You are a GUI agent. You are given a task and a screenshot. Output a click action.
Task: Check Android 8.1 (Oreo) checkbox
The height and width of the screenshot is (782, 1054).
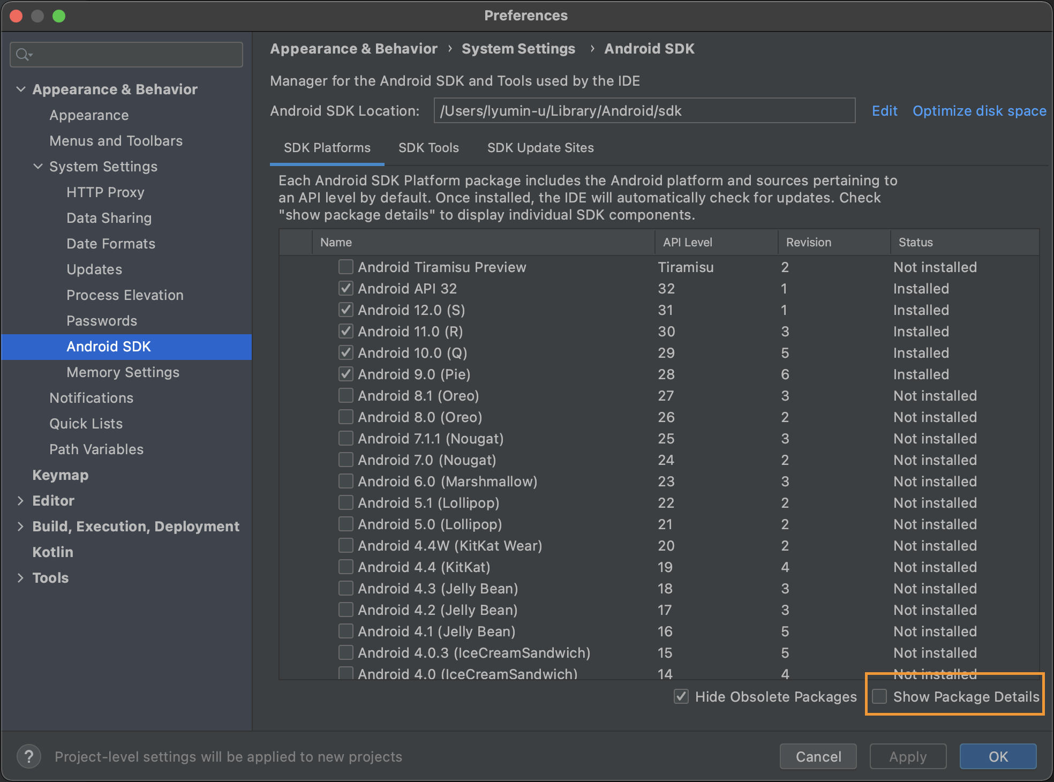[x=346, y=395]
